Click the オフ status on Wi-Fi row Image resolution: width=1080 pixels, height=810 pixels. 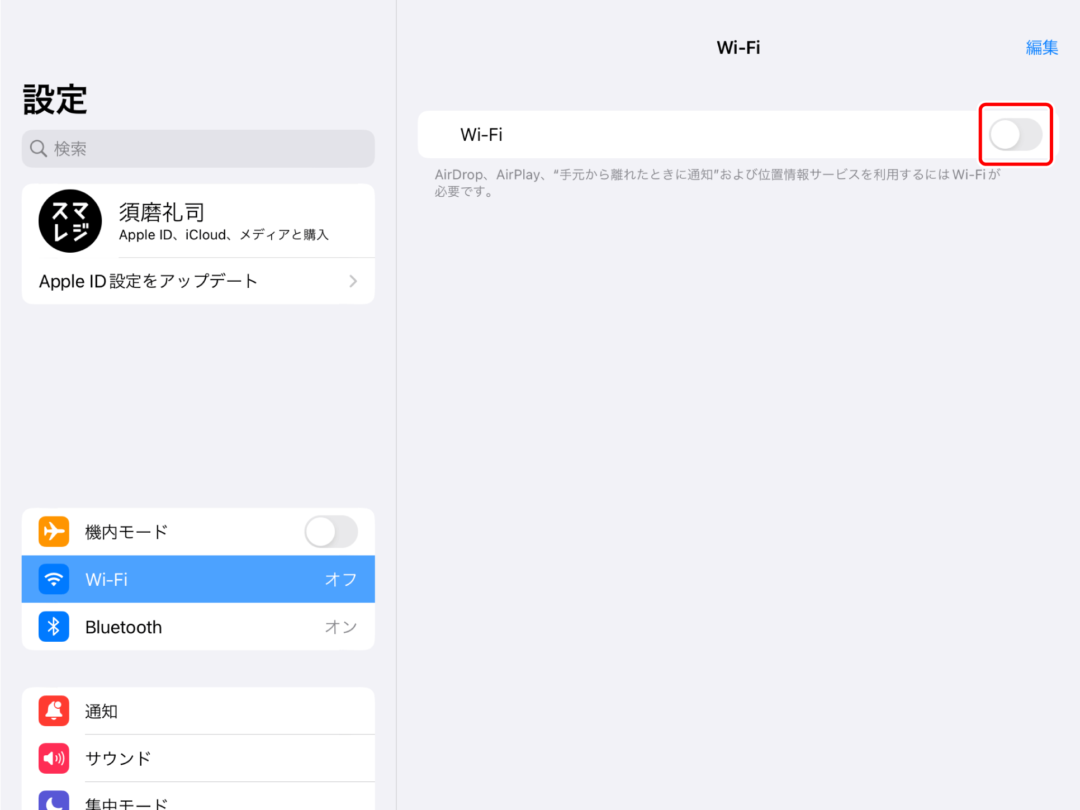pyautogui.click(x=340, y=580)
